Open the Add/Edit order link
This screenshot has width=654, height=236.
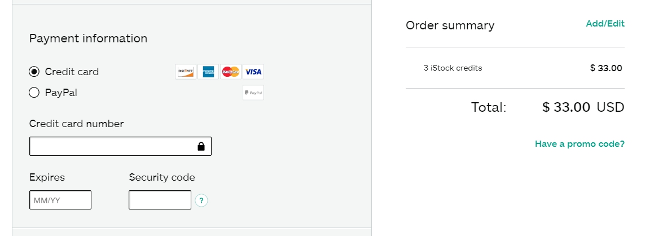[x=605, y=24]
